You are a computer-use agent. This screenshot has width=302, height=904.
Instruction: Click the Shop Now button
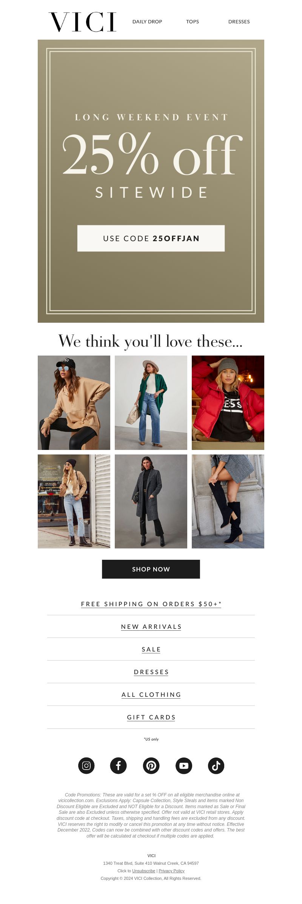(151, 569)
